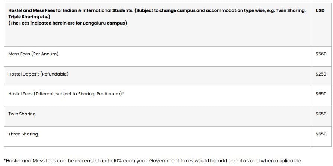This screenshot has height=166, width=333.
Task: Click the "Government taxes would be additional" sentence
Action: (225, 161)
